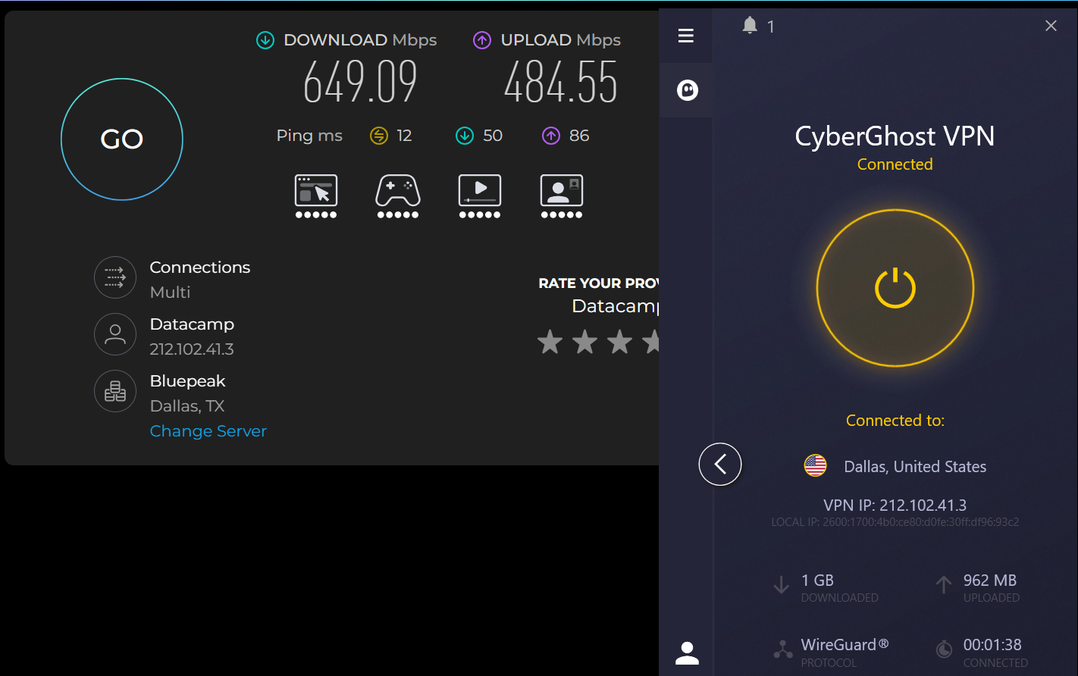Click the uploaded data arrow icon
The height and width of the screenshot is (676, 1078).
(x=943, y=585)
